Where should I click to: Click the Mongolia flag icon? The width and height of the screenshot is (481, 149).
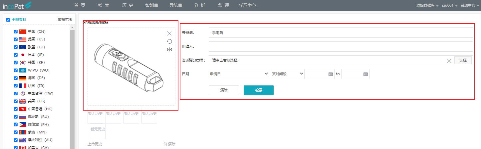point(23,132)
